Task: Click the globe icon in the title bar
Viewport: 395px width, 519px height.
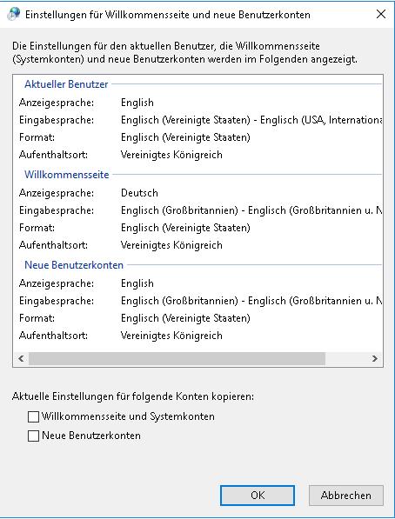Action: pyautogui.click(x=14, y=14)
